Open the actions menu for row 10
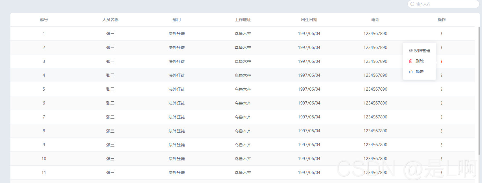The image size is (482, 183). [441, 159]
